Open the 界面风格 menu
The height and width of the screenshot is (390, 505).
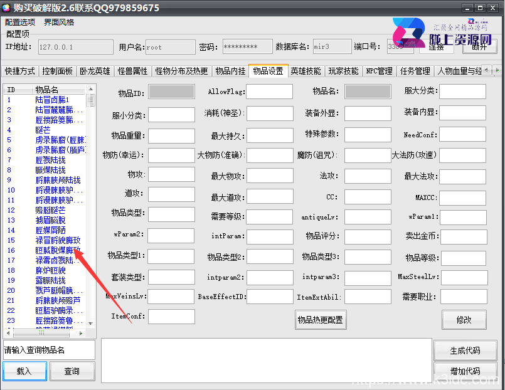(59, 22)
